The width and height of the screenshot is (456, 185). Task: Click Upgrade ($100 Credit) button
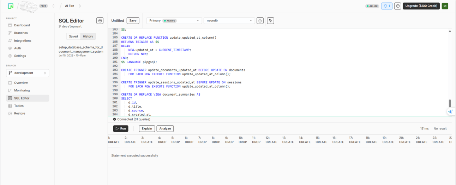point(421,6)
